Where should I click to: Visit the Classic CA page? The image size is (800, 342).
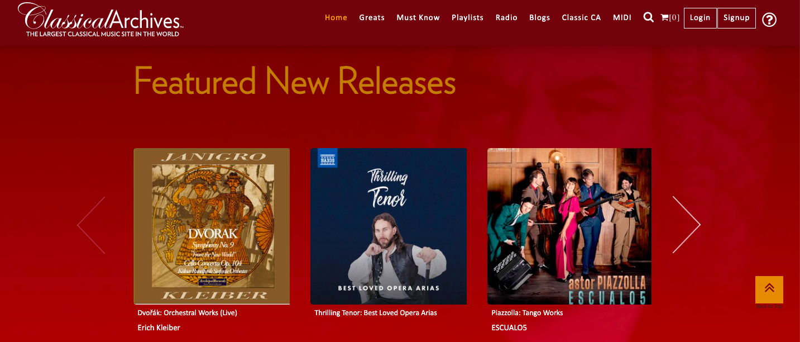[x=581, y=17]
